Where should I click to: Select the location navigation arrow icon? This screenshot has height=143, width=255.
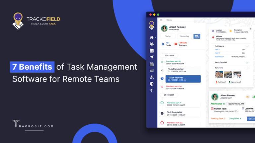[x=152, y=57]
